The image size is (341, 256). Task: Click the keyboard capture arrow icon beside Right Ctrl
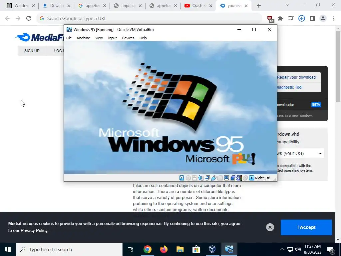[x=251, y=178]
